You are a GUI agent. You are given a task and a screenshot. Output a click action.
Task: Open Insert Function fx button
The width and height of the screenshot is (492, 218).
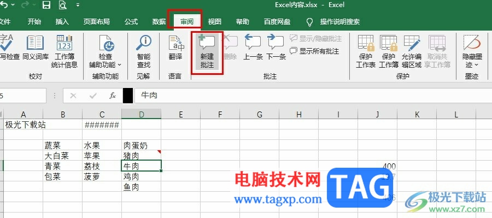coord(113,96)
